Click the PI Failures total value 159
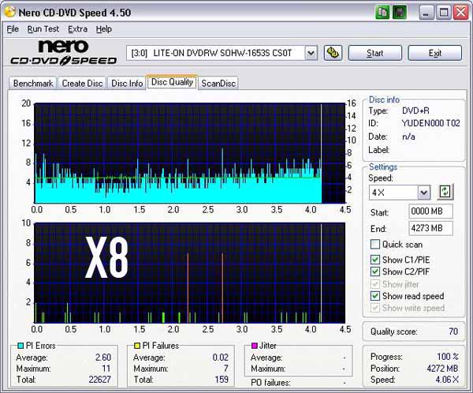Viewport: 473px width, 393px height. [x=222, y=380]
